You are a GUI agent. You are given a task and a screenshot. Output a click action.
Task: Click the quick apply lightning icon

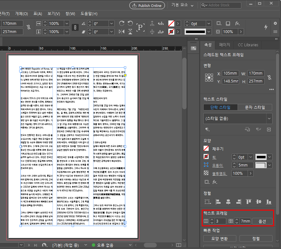pyautogui.click(x=266, y=27)
